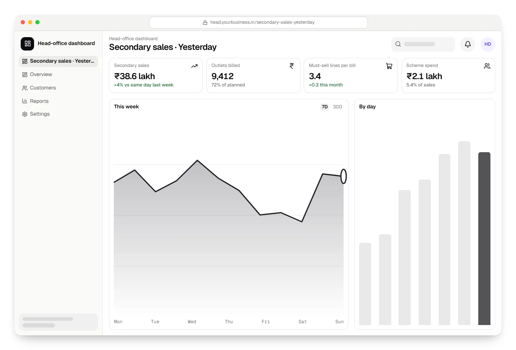Click the 'Wed' axis label
This screenshot has height=350, width=516.
point(192,322)
